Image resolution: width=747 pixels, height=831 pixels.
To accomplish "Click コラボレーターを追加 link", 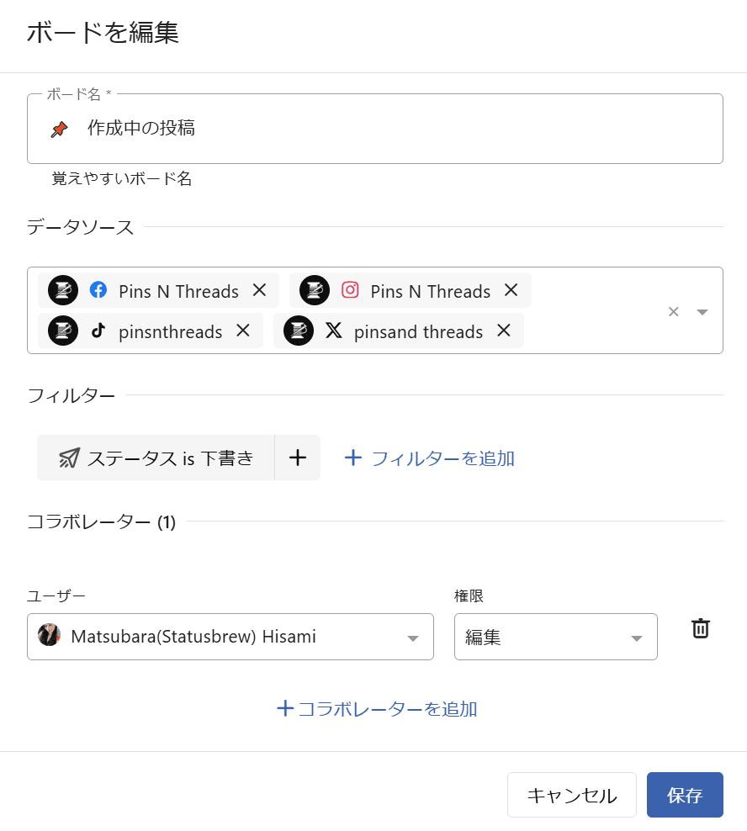I will [377, 708].
